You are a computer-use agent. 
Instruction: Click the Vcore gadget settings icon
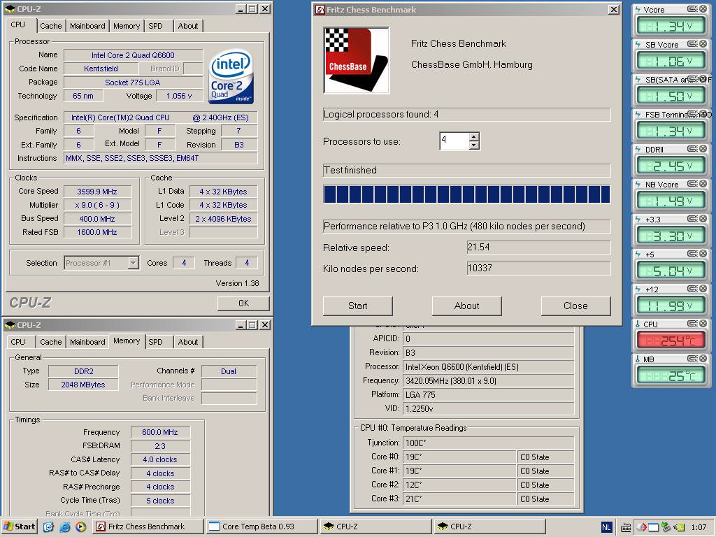coord(692,8)
